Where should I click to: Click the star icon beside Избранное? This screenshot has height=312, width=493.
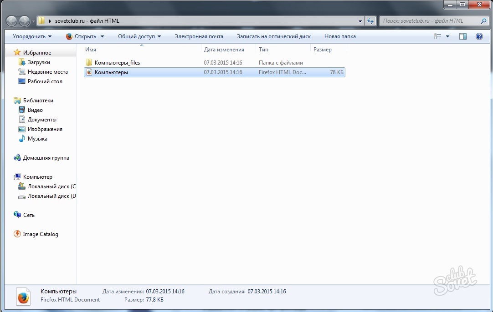point(17,52)
